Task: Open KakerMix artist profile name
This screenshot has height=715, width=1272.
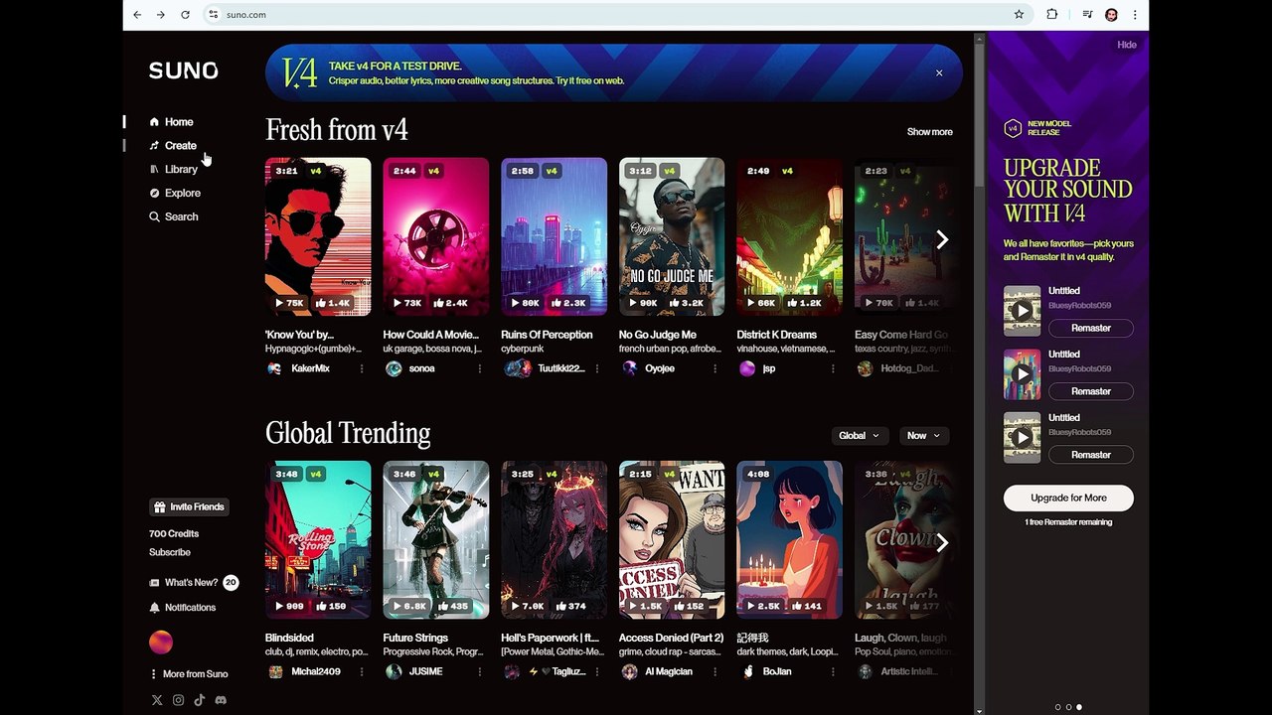Action: (310, 368)
